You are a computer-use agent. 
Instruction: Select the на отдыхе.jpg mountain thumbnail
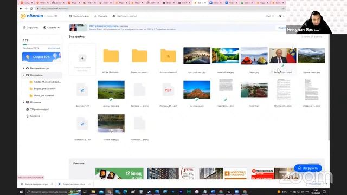click(x=197, y=89)
